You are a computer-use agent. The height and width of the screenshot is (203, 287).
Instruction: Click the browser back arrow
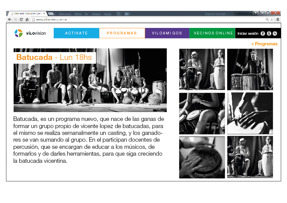point(10,19)
